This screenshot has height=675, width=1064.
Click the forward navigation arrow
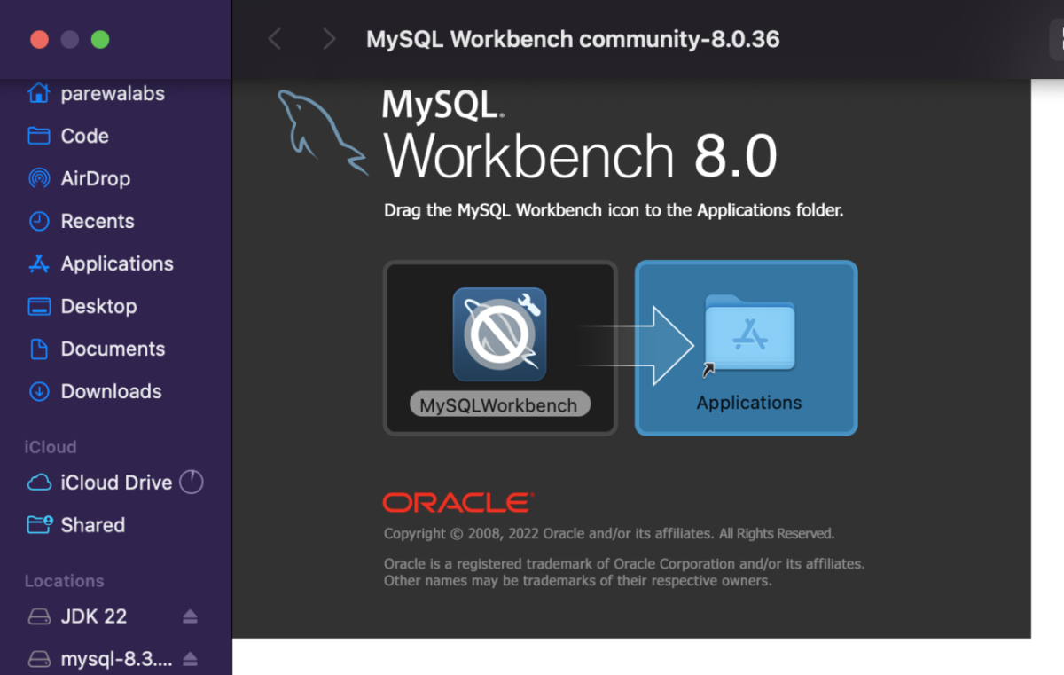[329, 39]
